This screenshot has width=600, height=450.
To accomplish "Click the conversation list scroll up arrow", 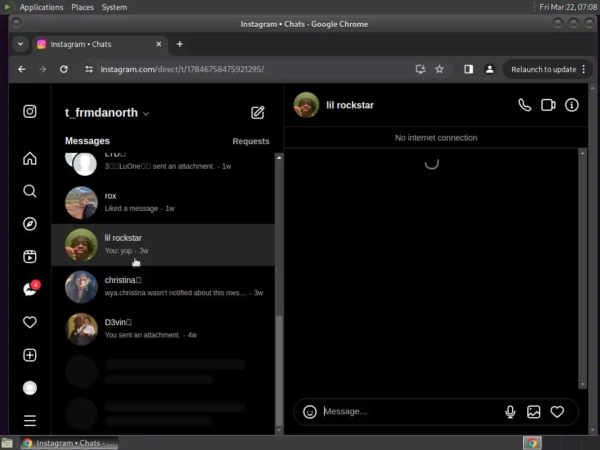I will tap(279, 157).
